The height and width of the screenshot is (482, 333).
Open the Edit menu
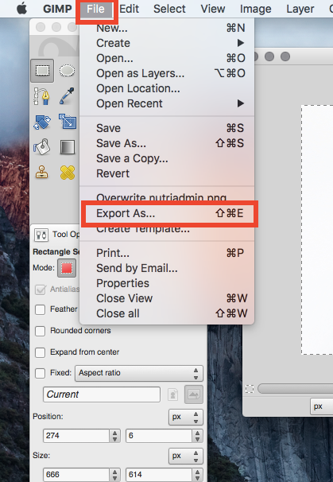point(129,9)
